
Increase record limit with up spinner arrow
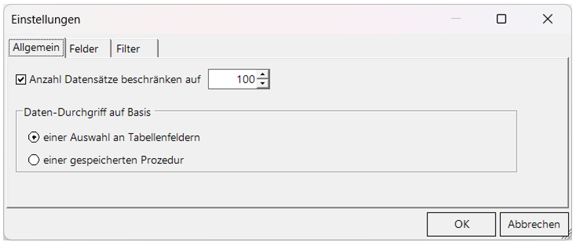(262, 74)
